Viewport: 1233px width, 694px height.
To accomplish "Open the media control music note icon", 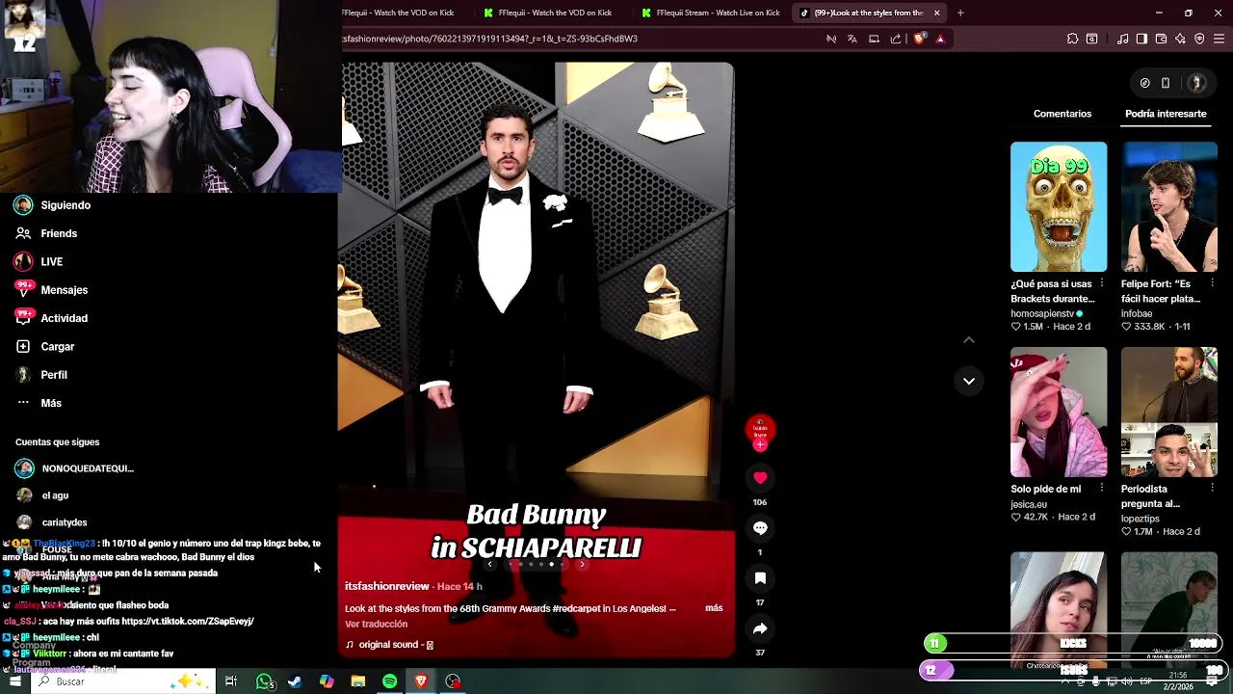I will tap(1123, 39).
